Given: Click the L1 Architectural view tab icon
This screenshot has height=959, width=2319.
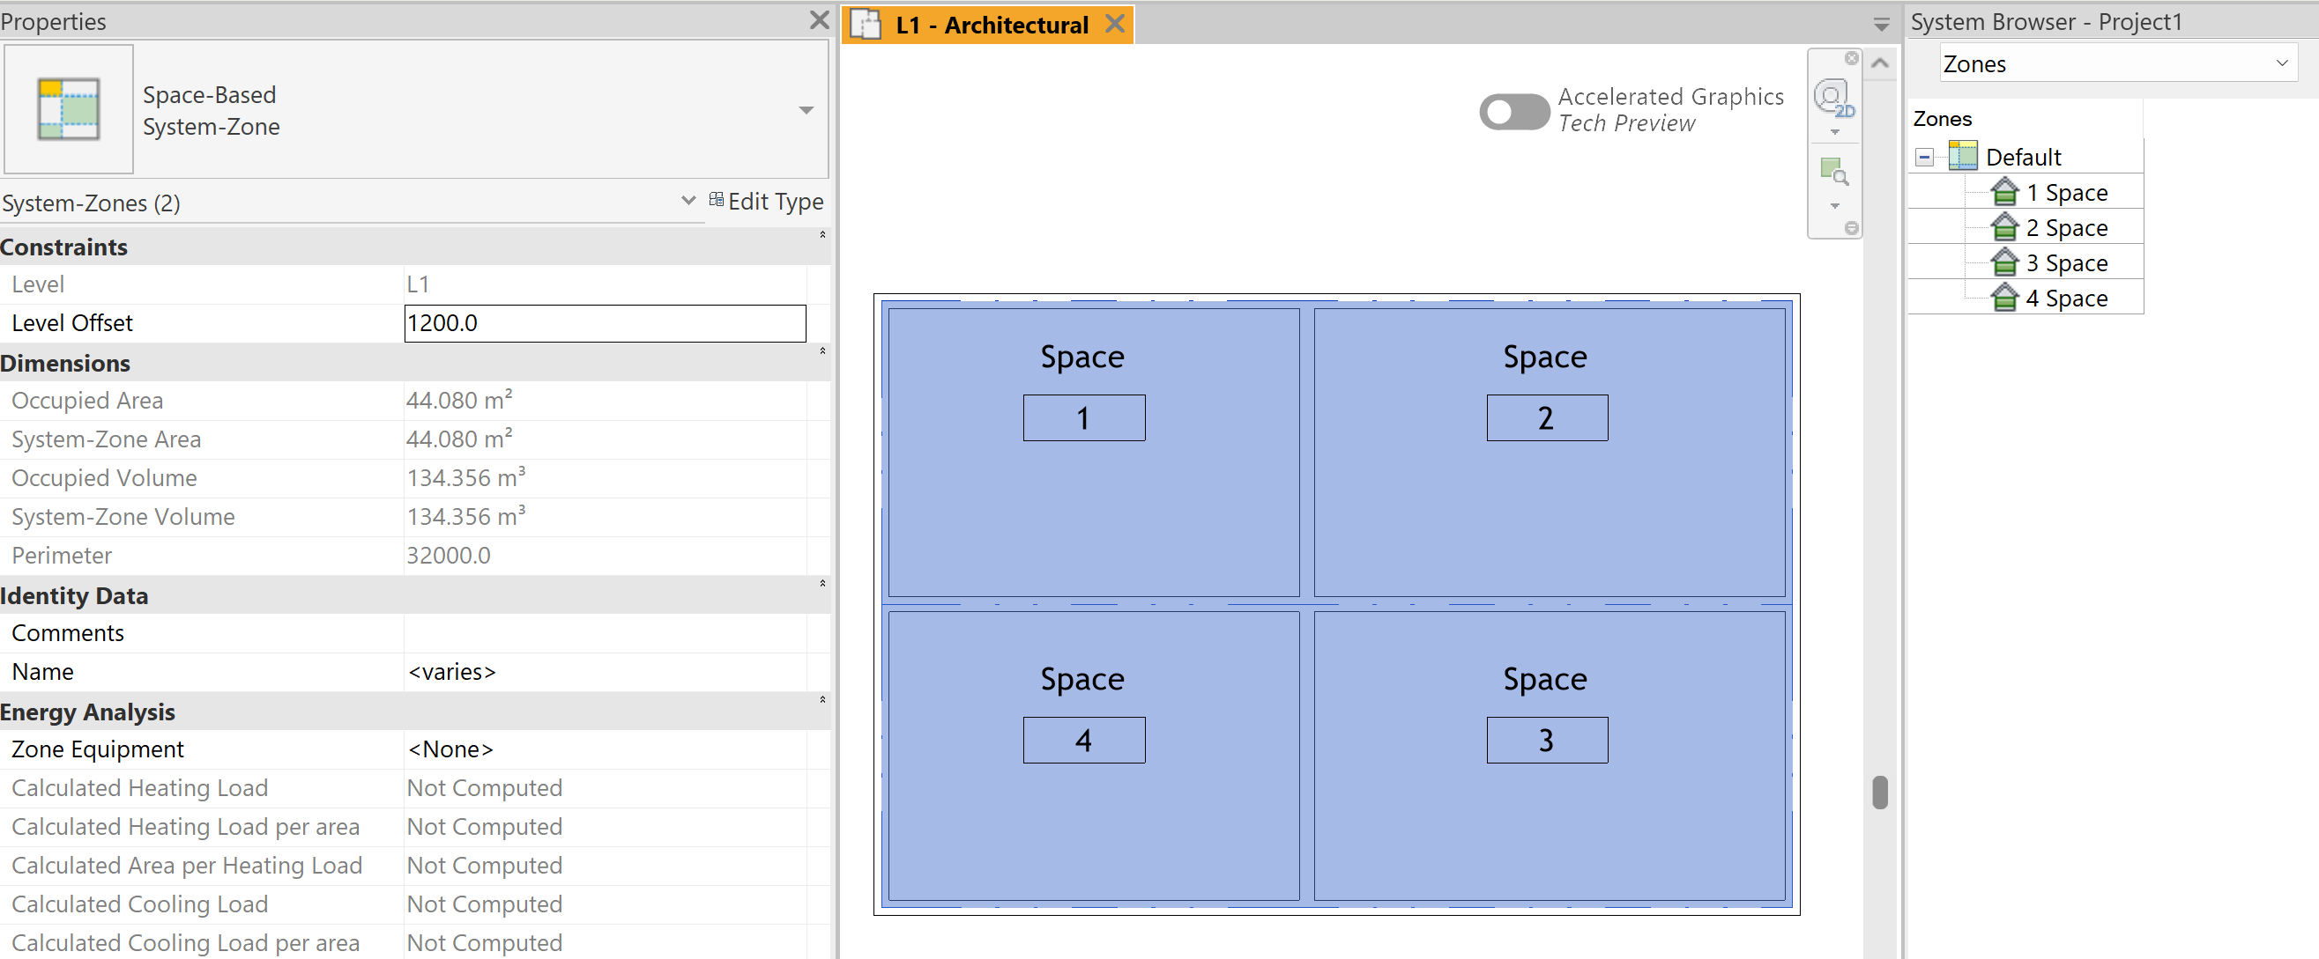Looking at the screenshot, I should click(x=866, y=25).
